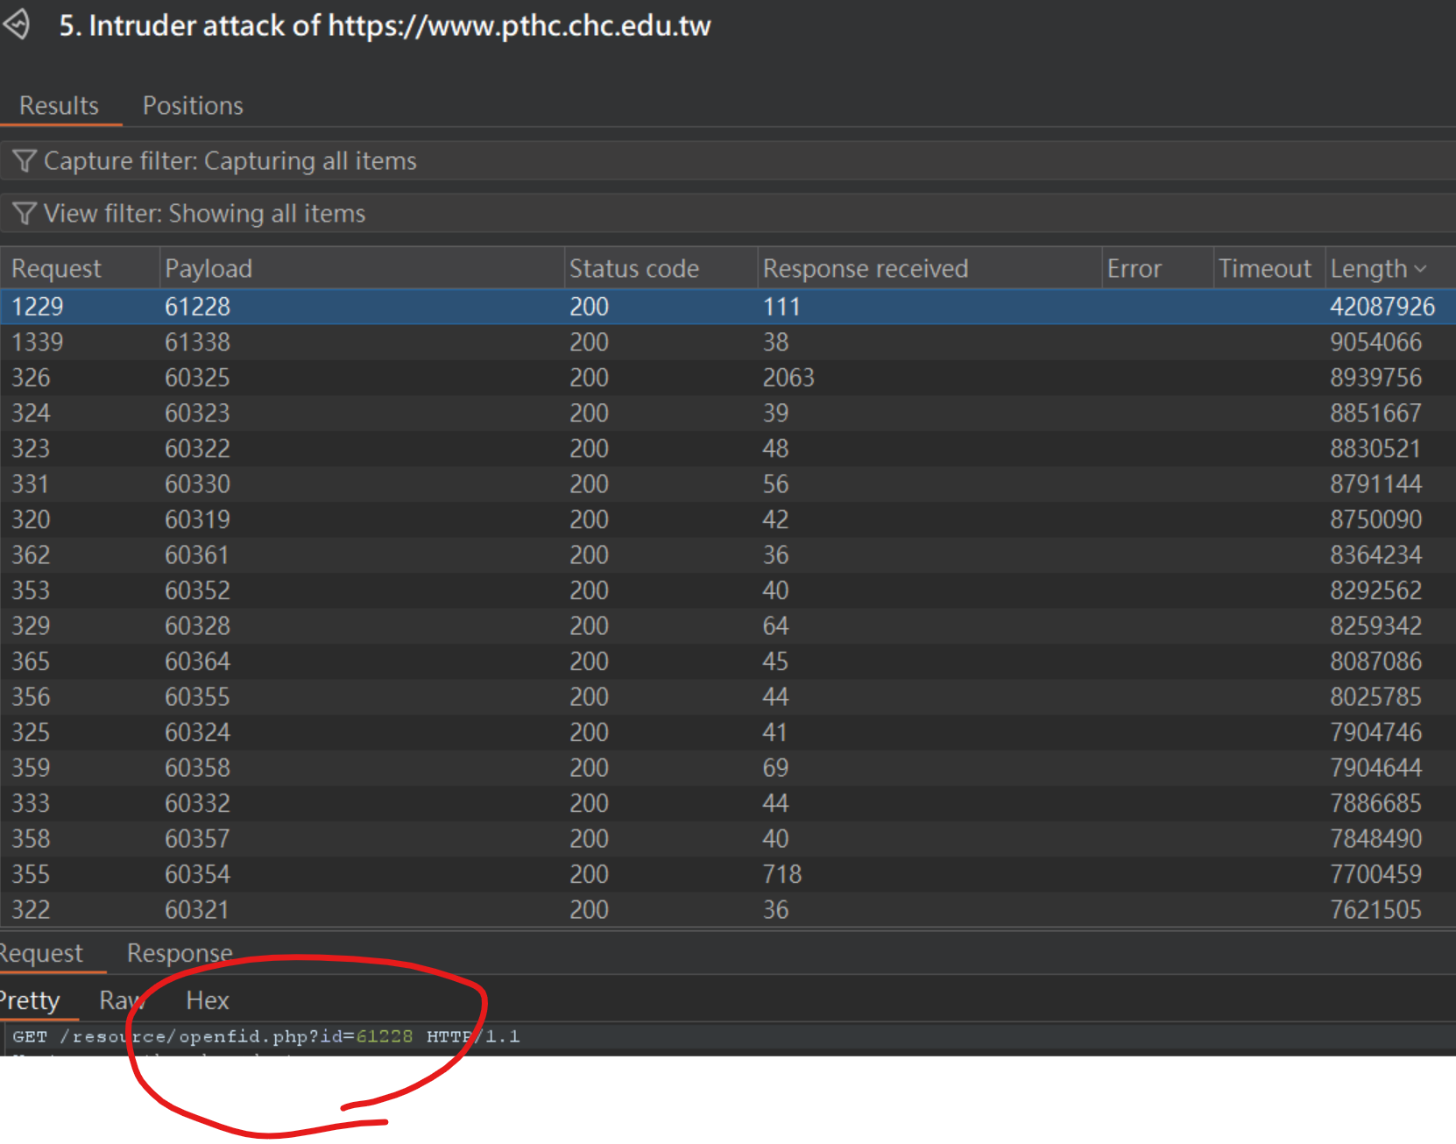
Task: Select row with payload 60364
Action: pos(728,661)
